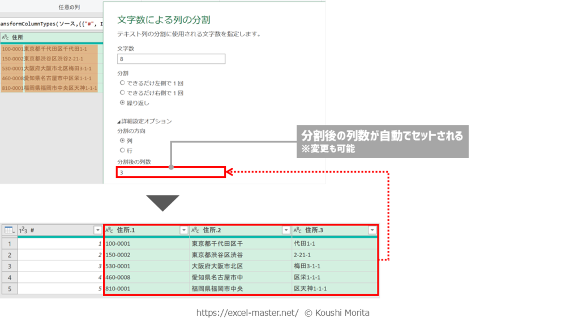Open the filter dropdown of the # column

coord(97,230)
